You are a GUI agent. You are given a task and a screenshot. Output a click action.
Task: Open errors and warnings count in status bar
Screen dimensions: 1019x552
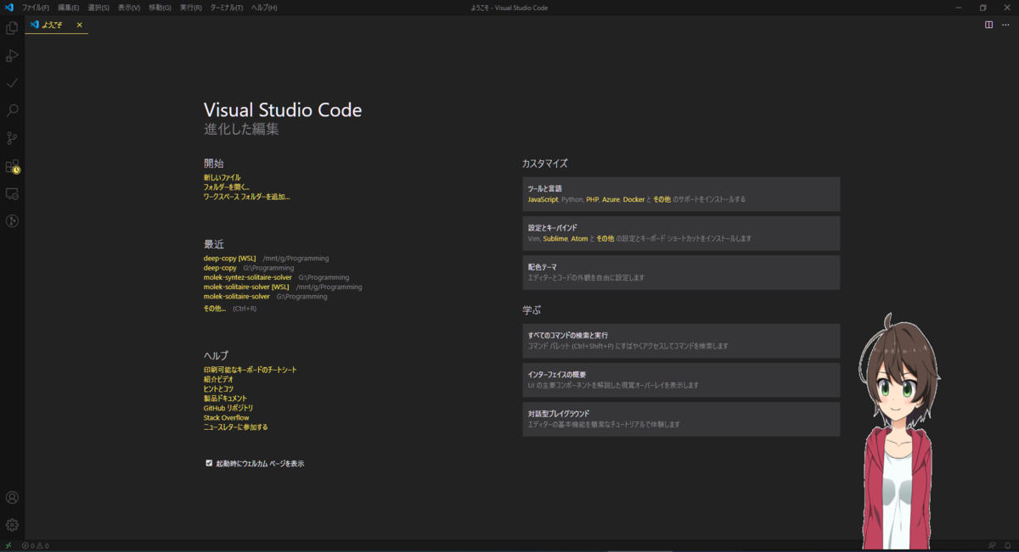(x=36, y=545)
